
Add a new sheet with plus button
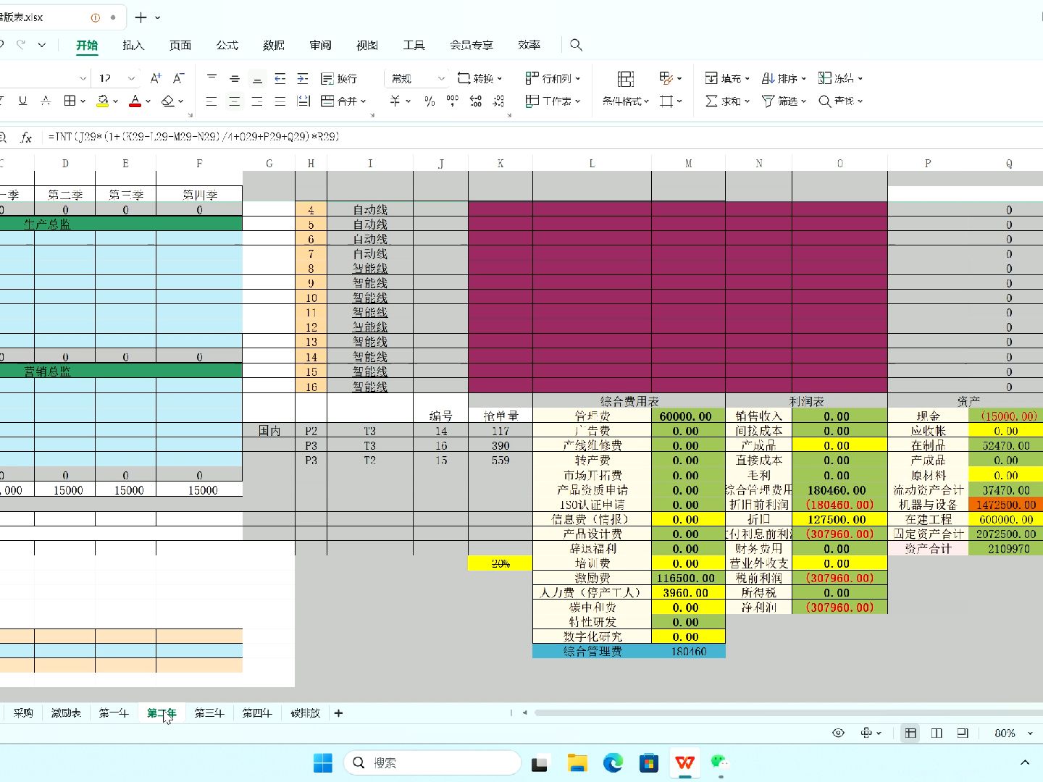[x=338, y=713]
